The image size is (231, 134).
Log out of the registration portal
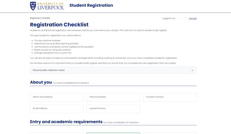coord(193,18)
